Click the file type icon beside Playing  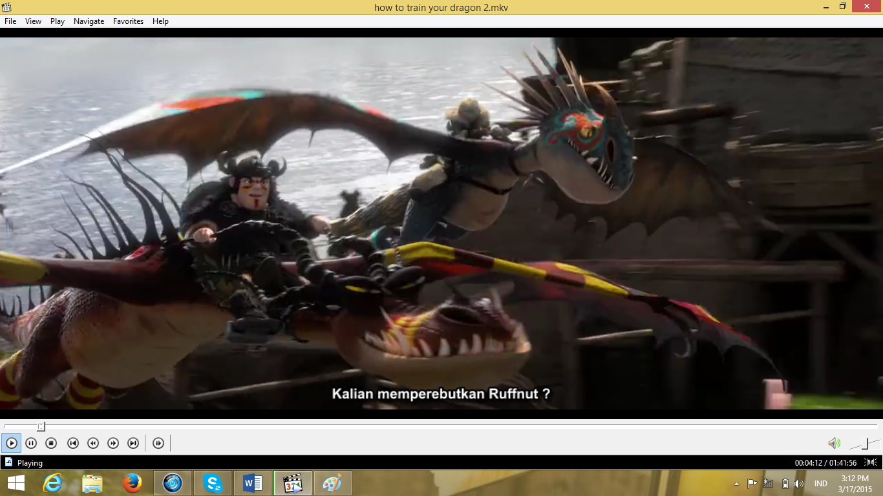click(8, 462)
